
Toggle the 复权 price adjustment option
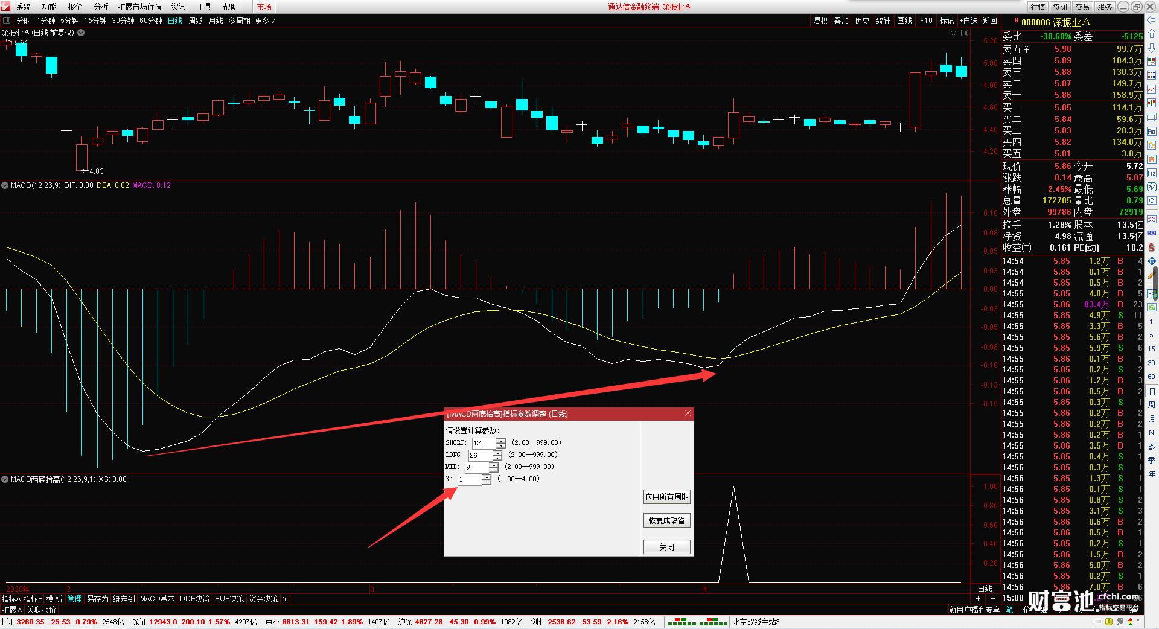click(821, 21)
